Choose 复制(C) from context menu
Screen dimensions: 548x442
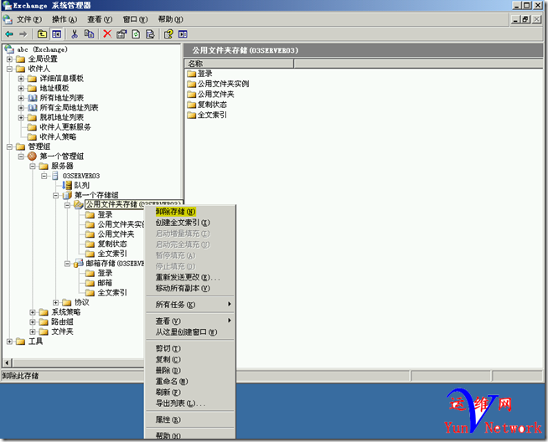coord(189,359)
